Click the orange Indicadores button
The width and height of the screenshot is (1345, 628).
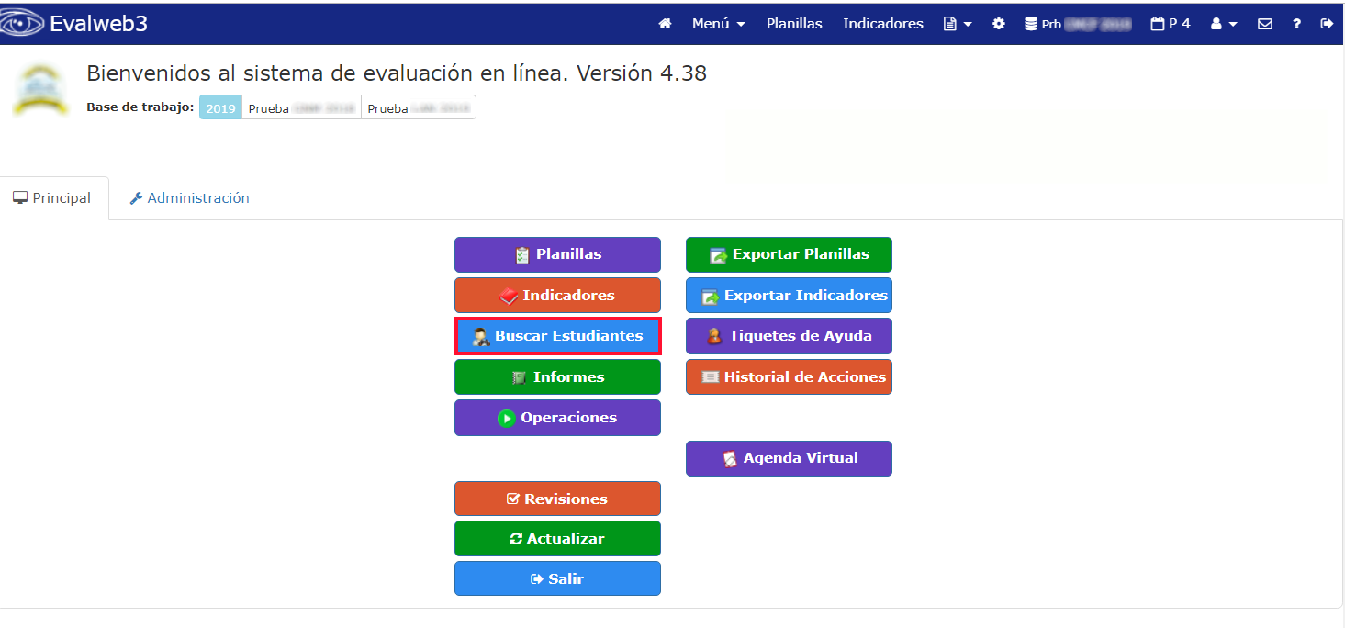(x=557, y=296)
